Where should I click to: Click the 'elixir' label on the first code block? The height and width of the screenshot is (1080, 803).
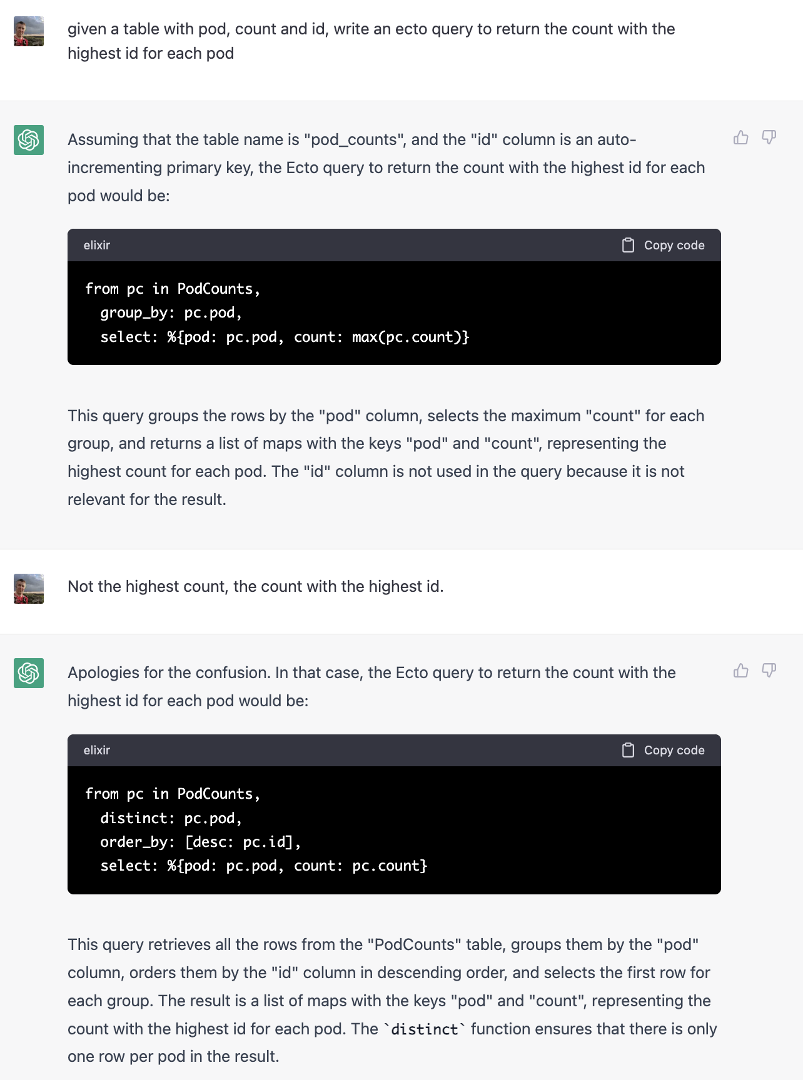coord(97,245)
